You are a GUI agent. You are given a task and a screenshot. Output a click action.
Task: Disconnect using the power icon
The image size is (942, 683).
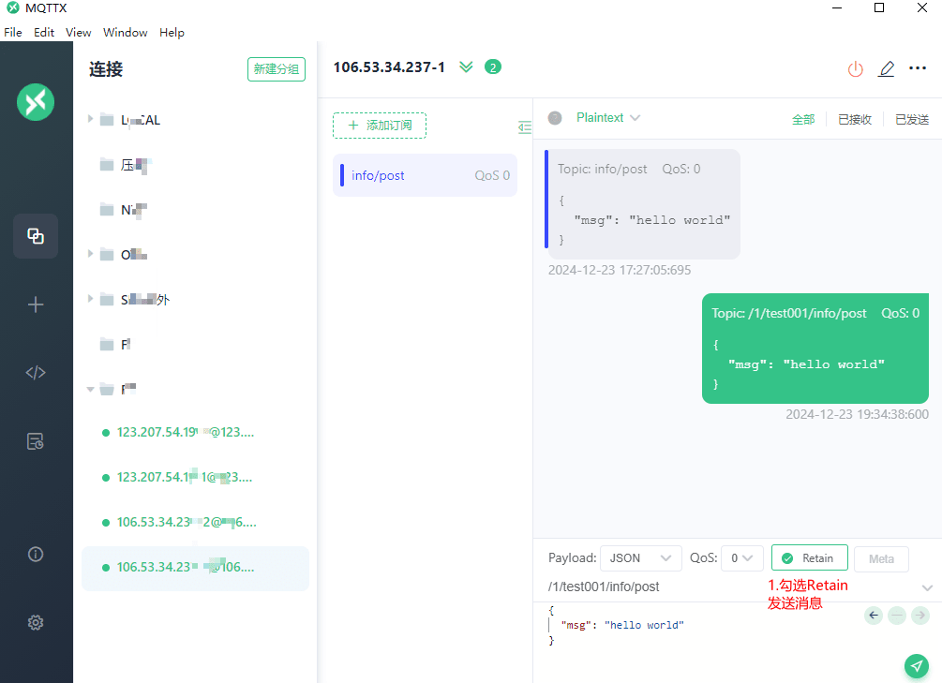point(856,69)
